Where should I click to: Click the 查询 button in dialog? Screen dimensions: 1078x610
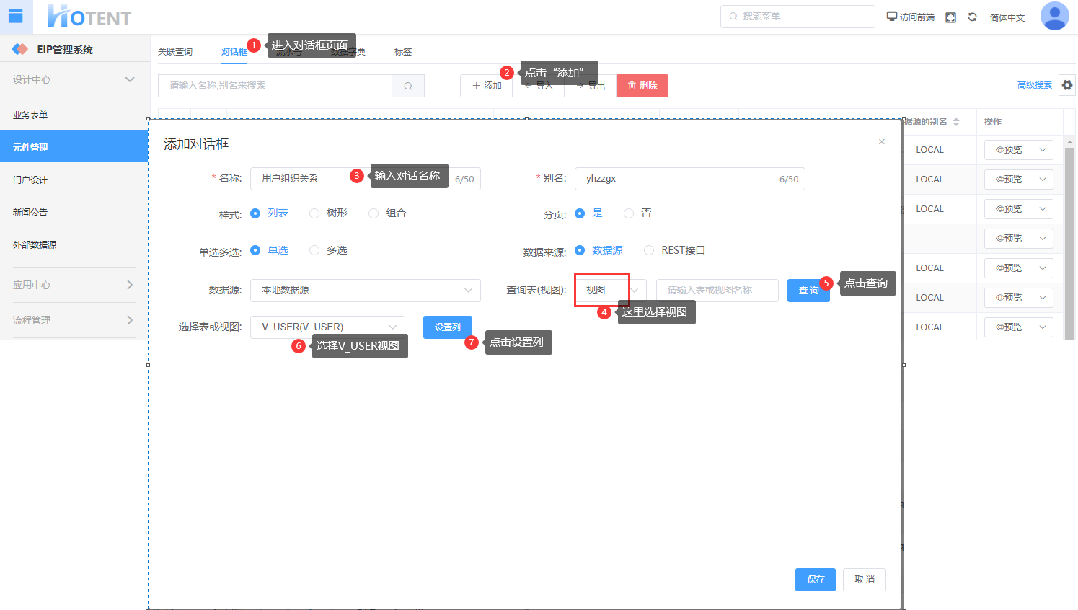point(808,291)
